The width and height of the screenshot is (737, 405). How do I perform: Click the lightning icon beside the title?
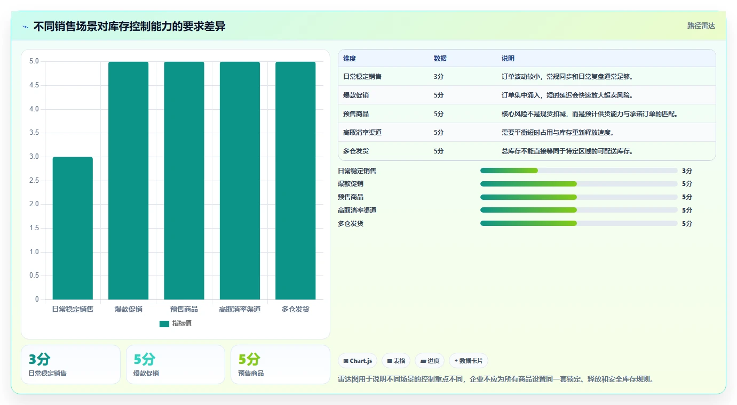[x=26, y=27]
